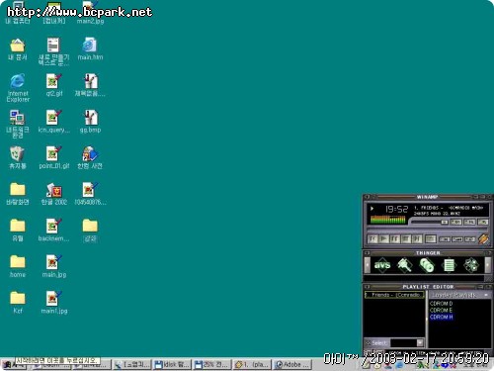This screenshot has height=371, width=494.
Task: Select CDROM D in the playlist list
Action: tap(441, 303)
